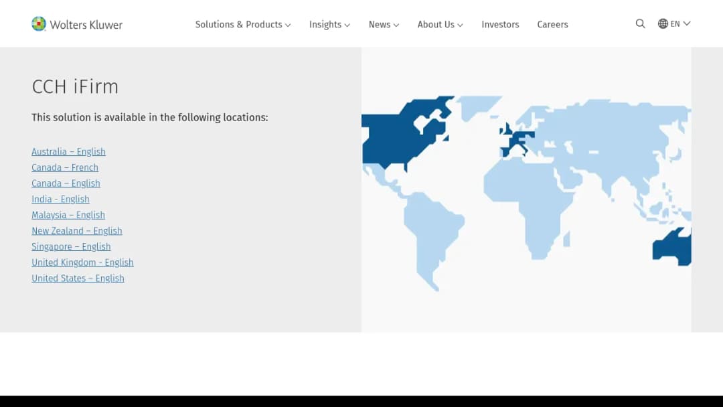Select Malaysia – English link

[x=68, y=215]
